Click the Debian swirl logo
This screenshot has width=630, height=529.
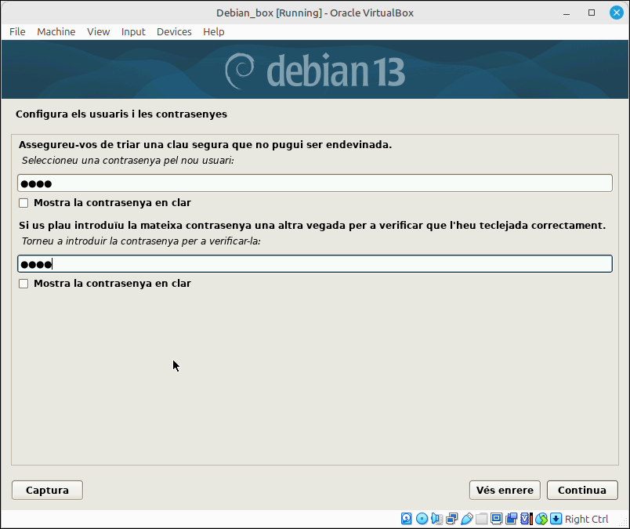240,71
